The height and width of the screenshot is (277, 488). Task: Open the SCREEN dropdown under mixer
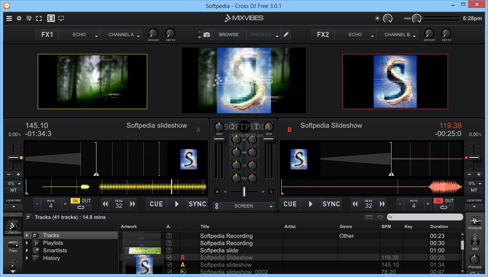[x=248, y=206]
